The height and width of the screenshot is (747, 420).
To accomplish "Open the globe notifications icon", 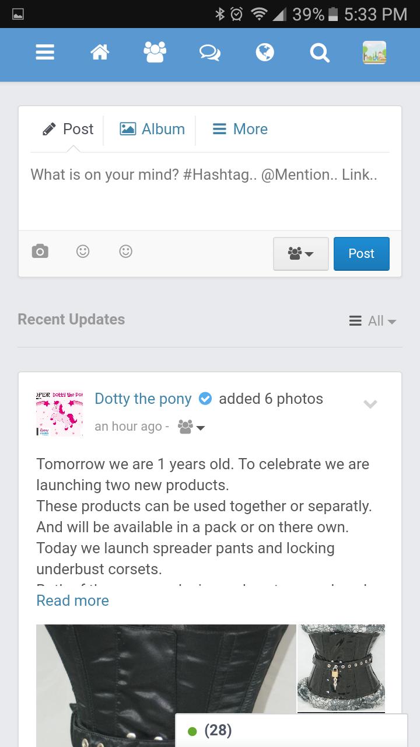I will [x=265, y=53].
